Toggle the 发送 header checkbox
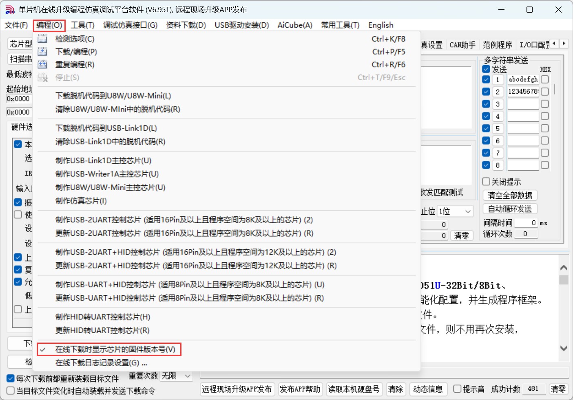Viewport: 573px width, 400px height. click(486, 69)
